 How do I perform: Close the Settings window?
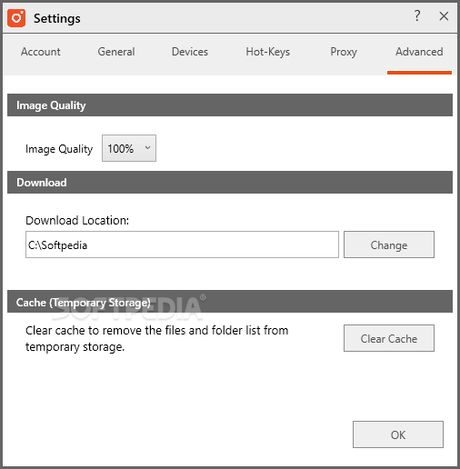point(444,16)
